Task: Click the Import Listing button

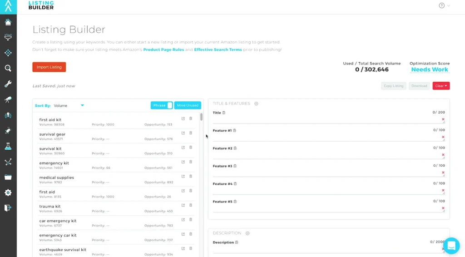Action: (x=49, y=67)
